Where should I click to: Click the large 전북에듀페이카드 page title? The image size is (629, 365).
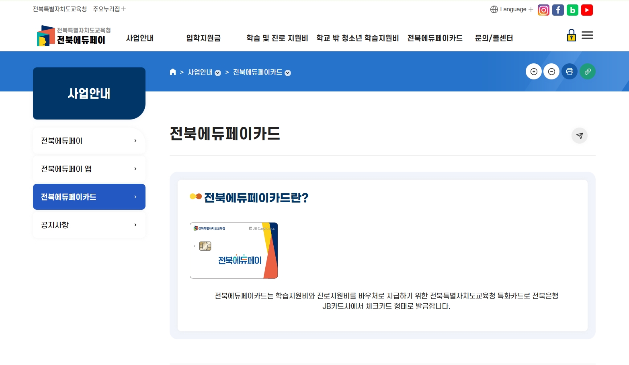pyautogui.click(x=225, y=134)
